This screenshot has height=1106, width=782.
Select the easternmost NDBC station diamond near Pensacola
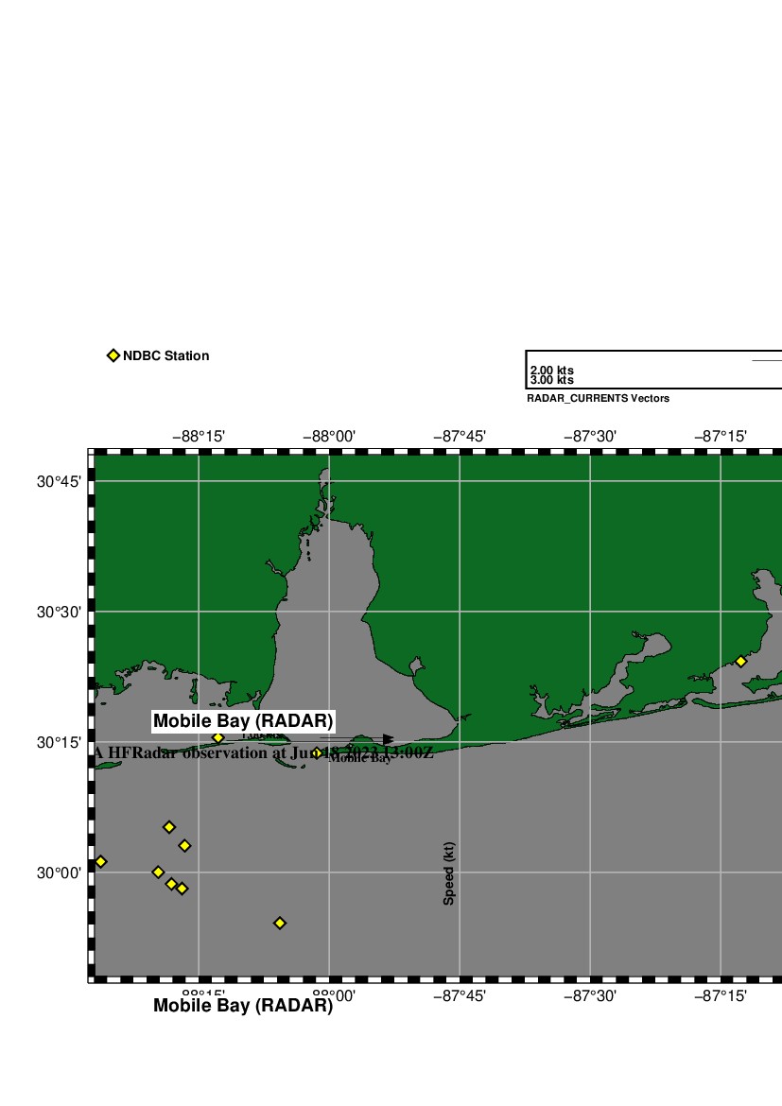click(x=740, y=661)
